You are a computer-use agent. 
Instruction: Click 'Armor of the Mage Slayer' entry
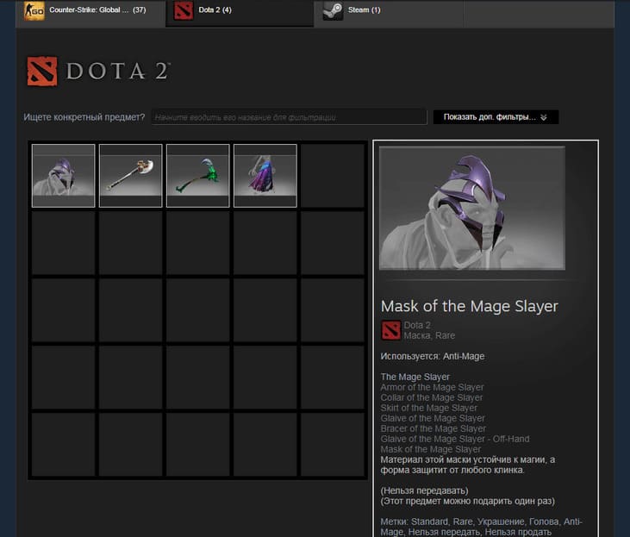[432, 388]
